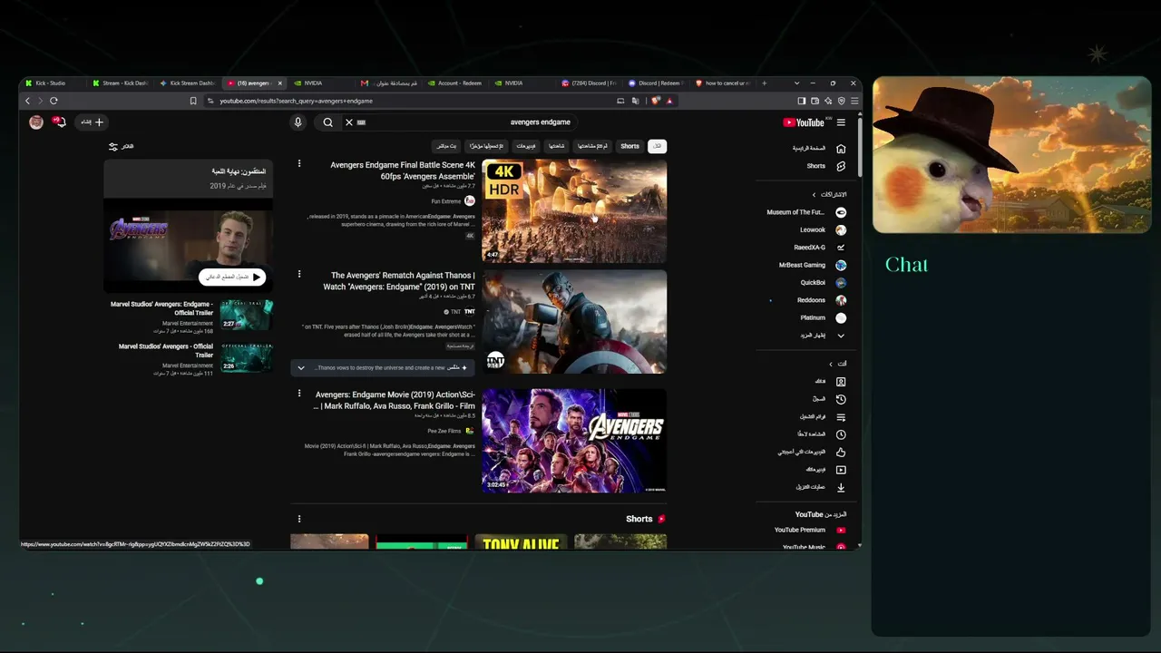Open the Reddoons subscription channel
This screenshot has height=653, width=1161.
point(822,300)
